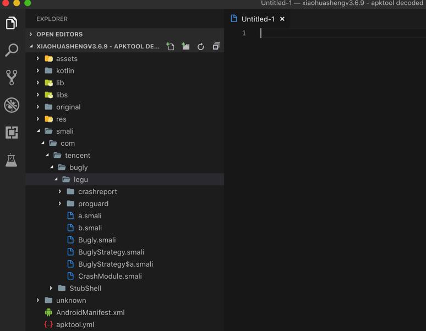This screenshot has width=426, height=331.
Task: Select the res folder icon
Action: point(48,119)
